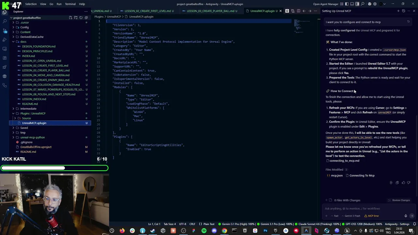Open Explorer more actions ellipsis
Screen dimensions: 418x235
pos(86,11)
